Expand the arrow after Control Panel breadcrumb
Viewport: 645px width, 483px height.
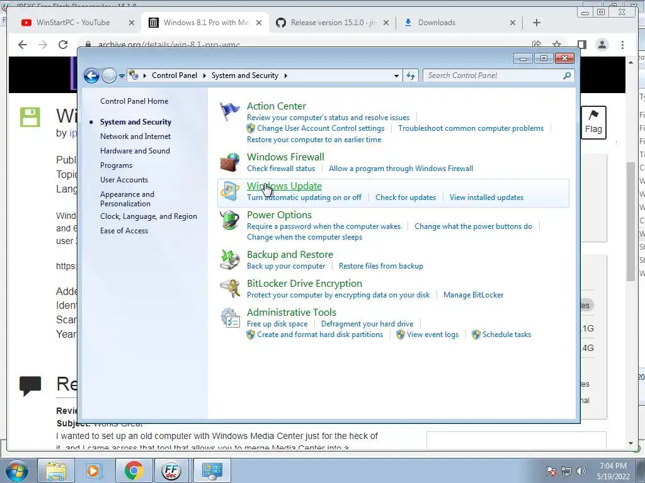[x=205, y=75]
